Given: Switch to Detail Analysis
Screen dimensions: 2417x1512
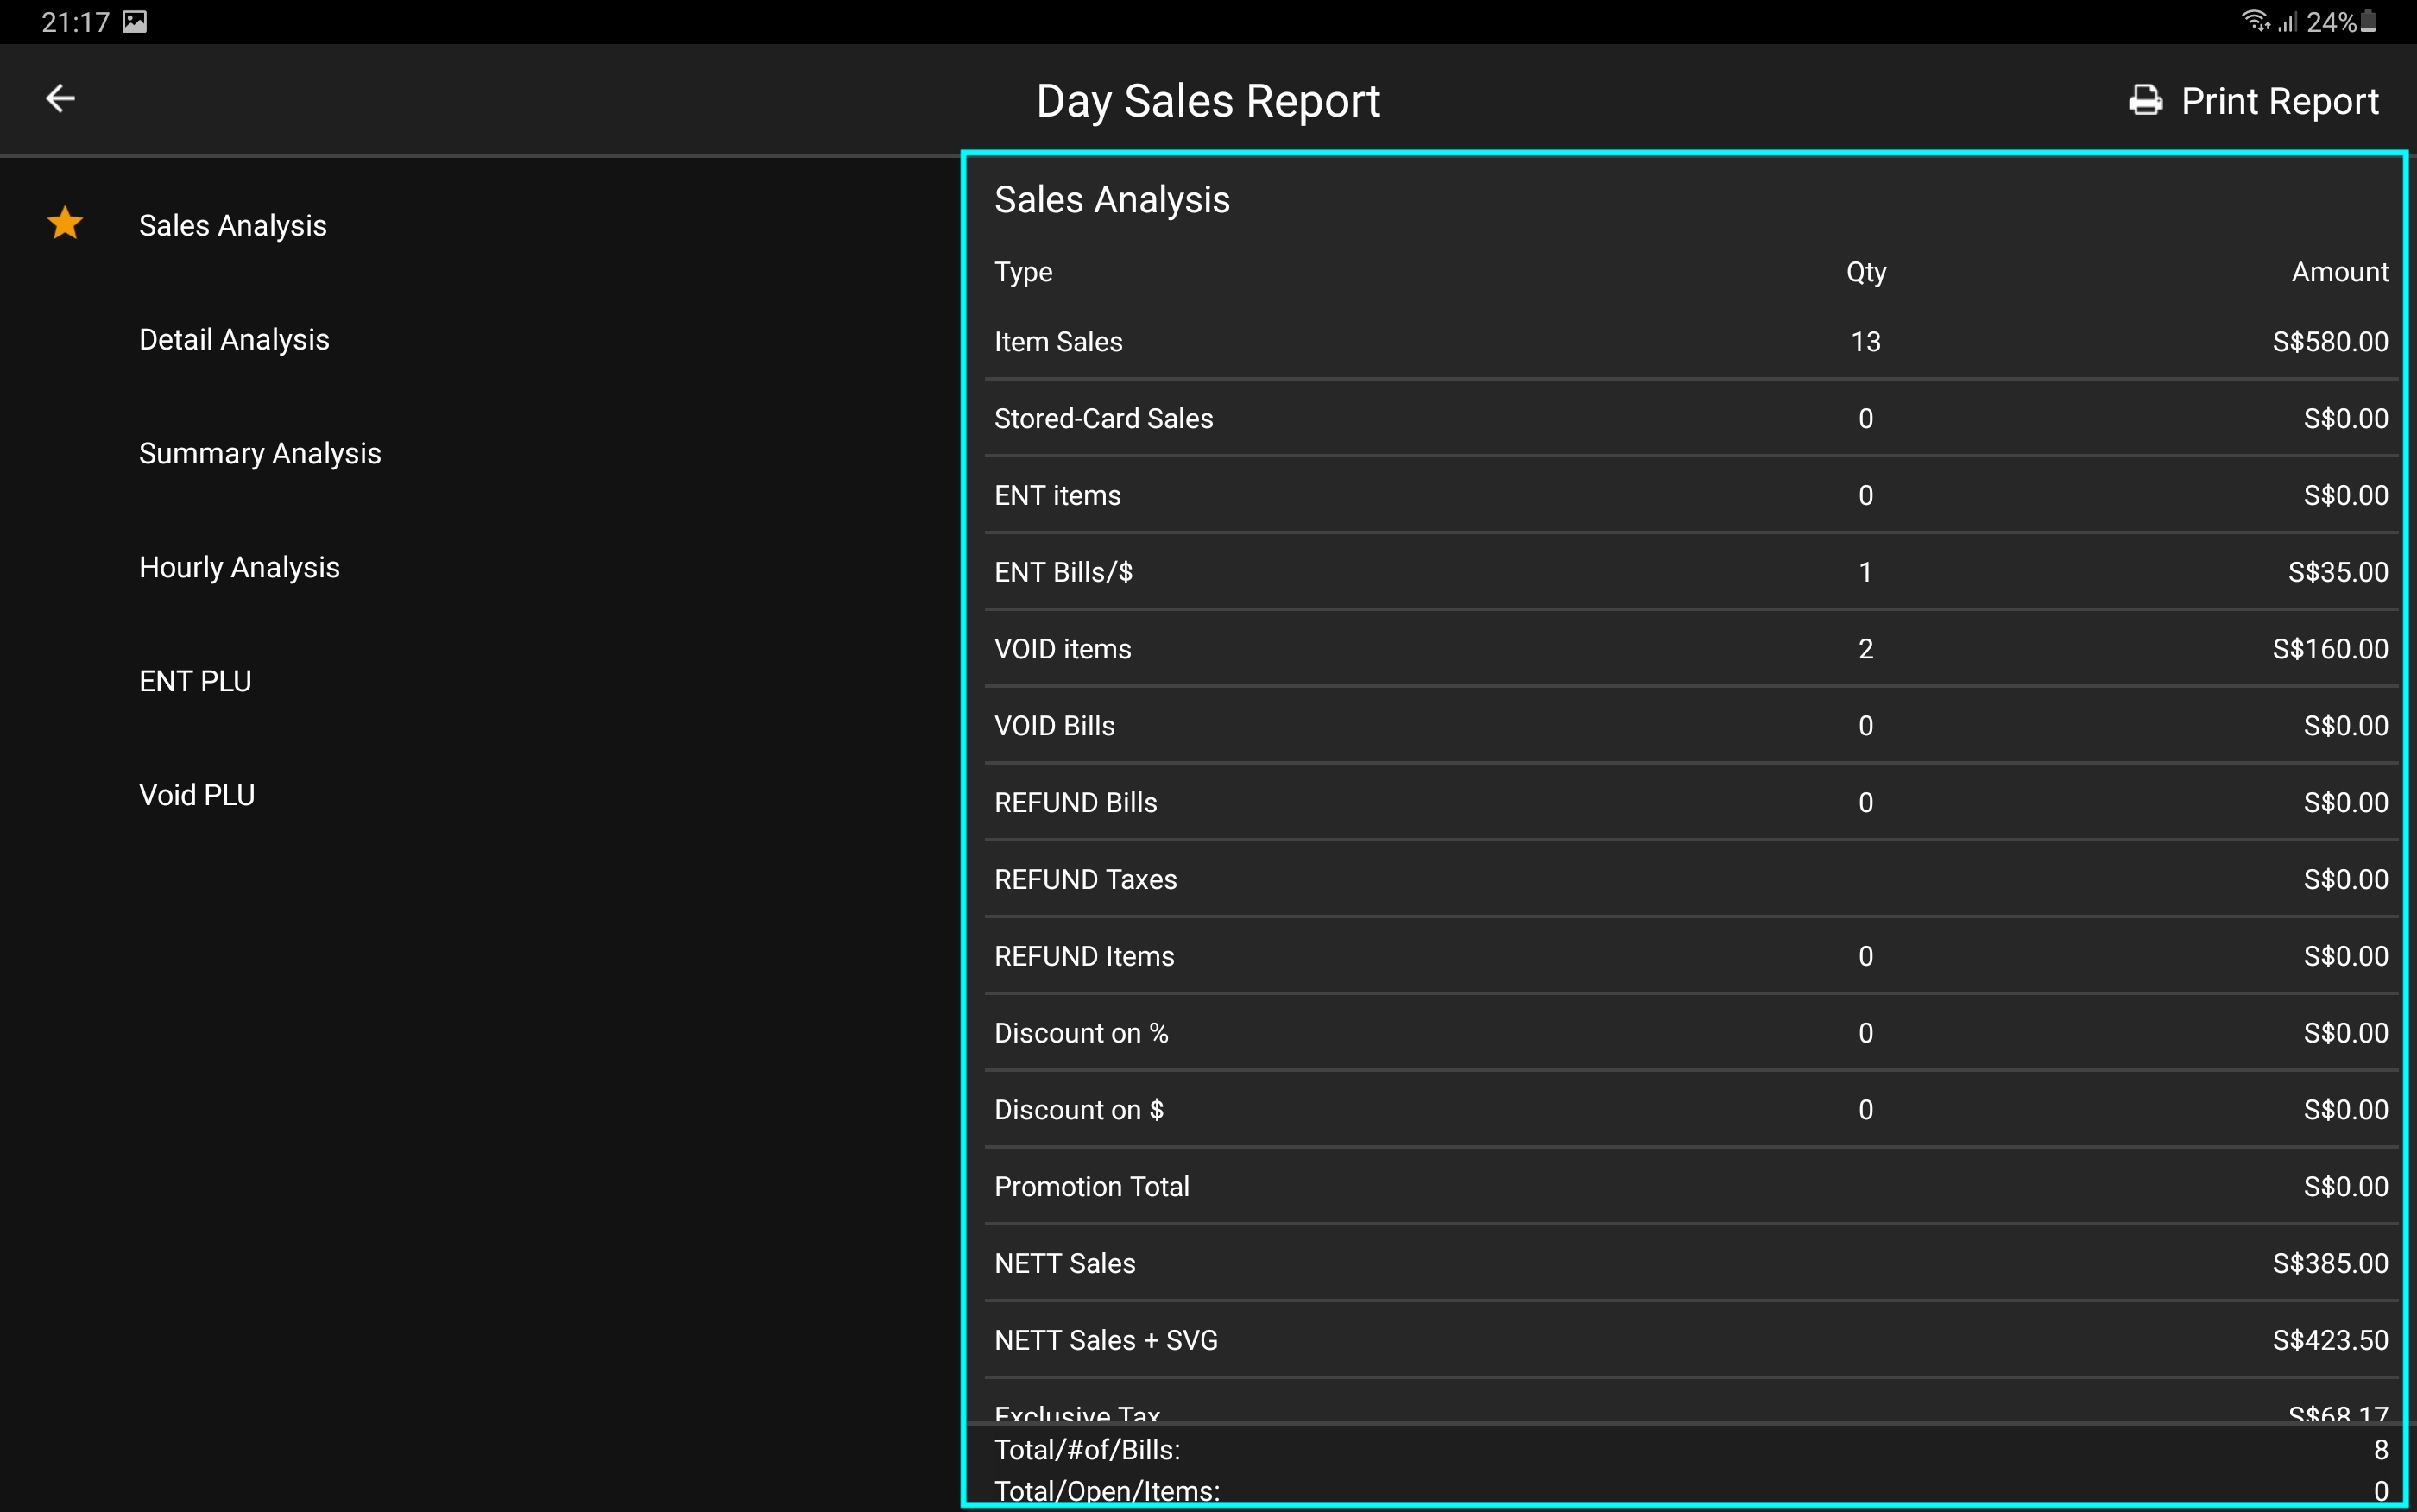Looking at the screenshot, I should (x=234, y=339).
